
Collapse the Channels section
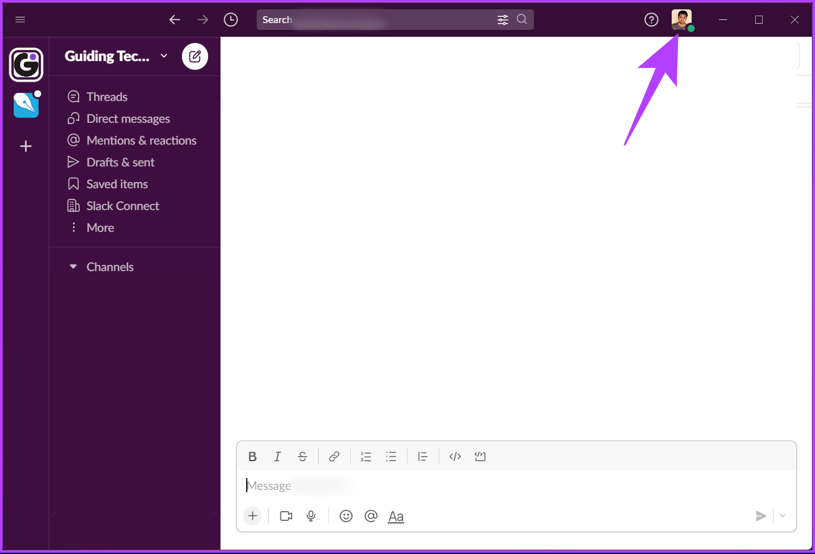point(74,266)
